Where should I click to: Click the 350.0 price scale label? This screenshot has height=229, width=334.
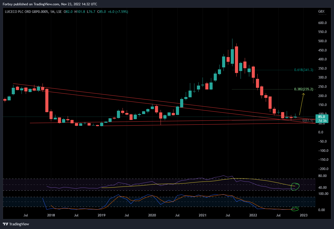pos(322,68)
